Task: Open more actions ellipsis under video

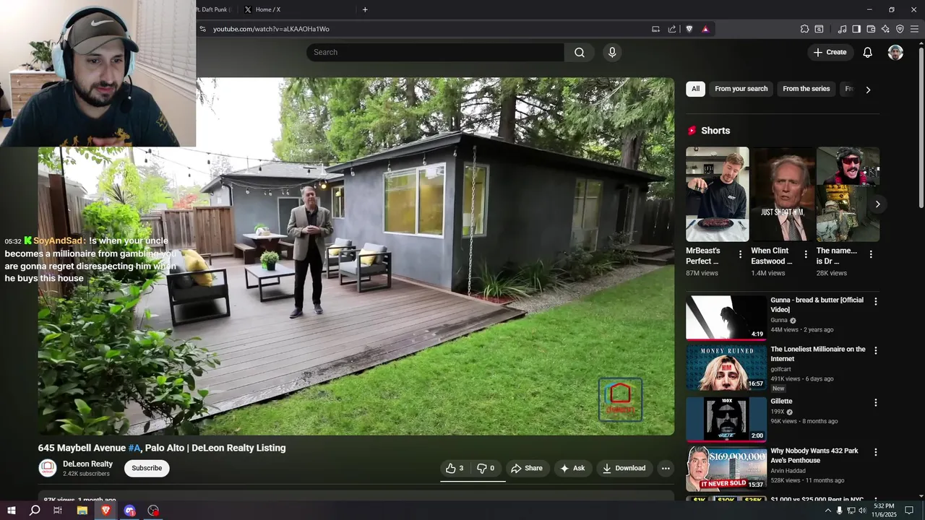Action: [x=666, y=468]
